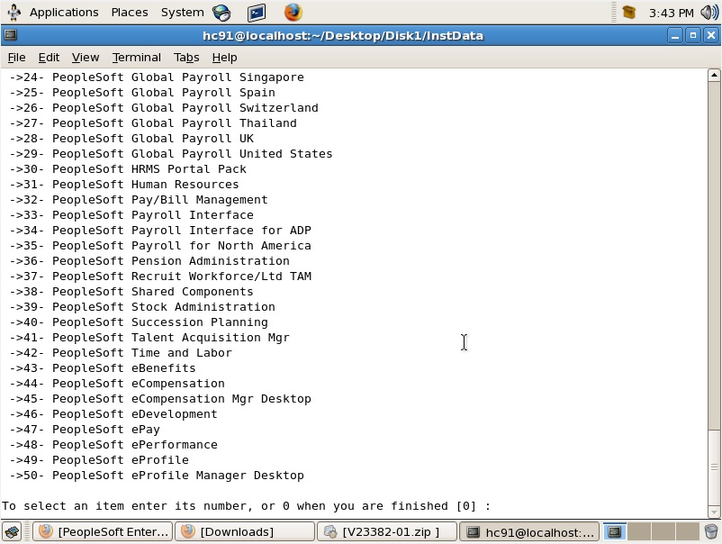Open Firefox from the top panel
Screen dimensions: 722x544
pos(293,12)
